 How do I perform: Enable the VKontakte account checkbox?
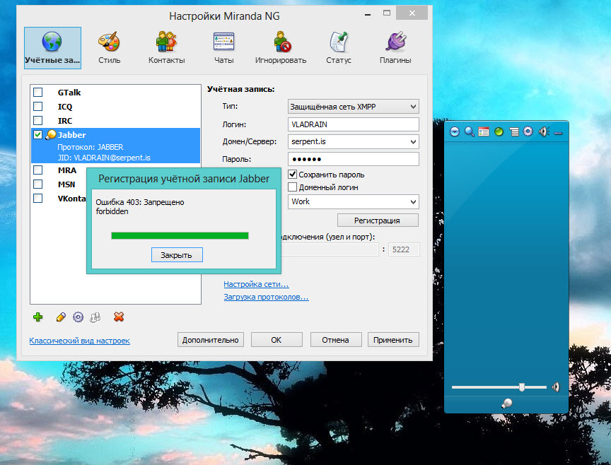[37, 199]
